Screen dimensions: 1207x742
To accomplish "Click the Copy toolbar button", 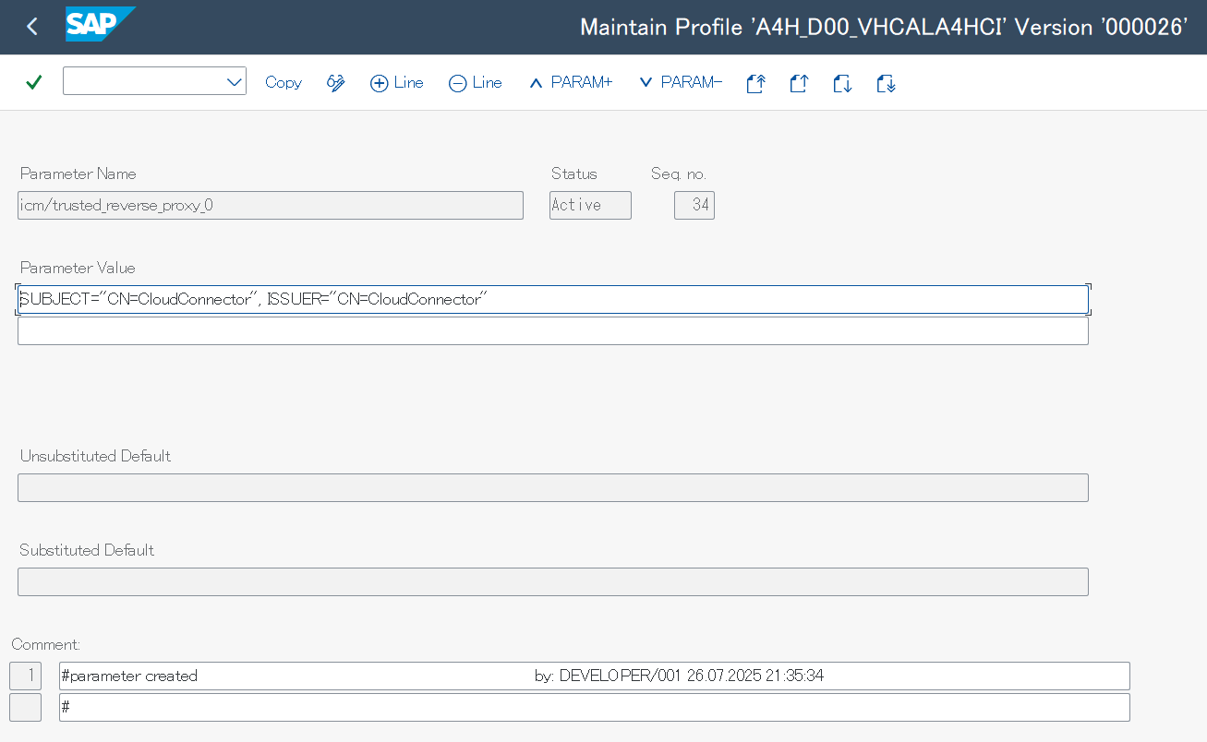I will [284, 82].
